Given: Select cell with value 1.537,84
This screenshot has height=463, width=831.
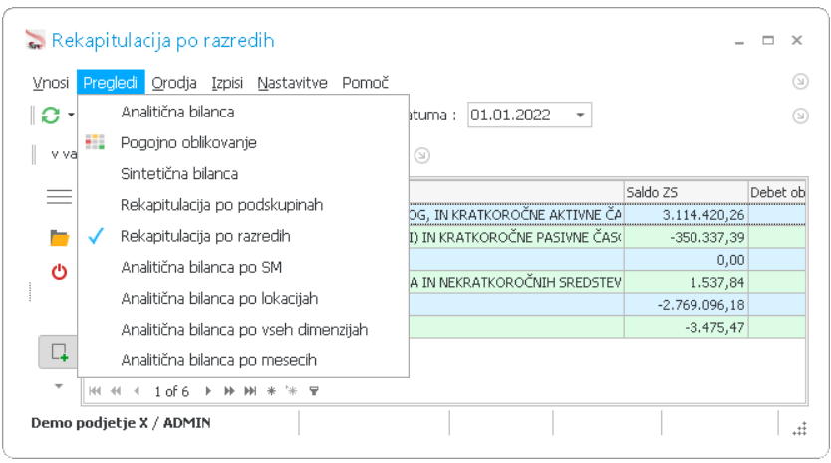Looking at the screenshot, I should (x=686, y=283).
